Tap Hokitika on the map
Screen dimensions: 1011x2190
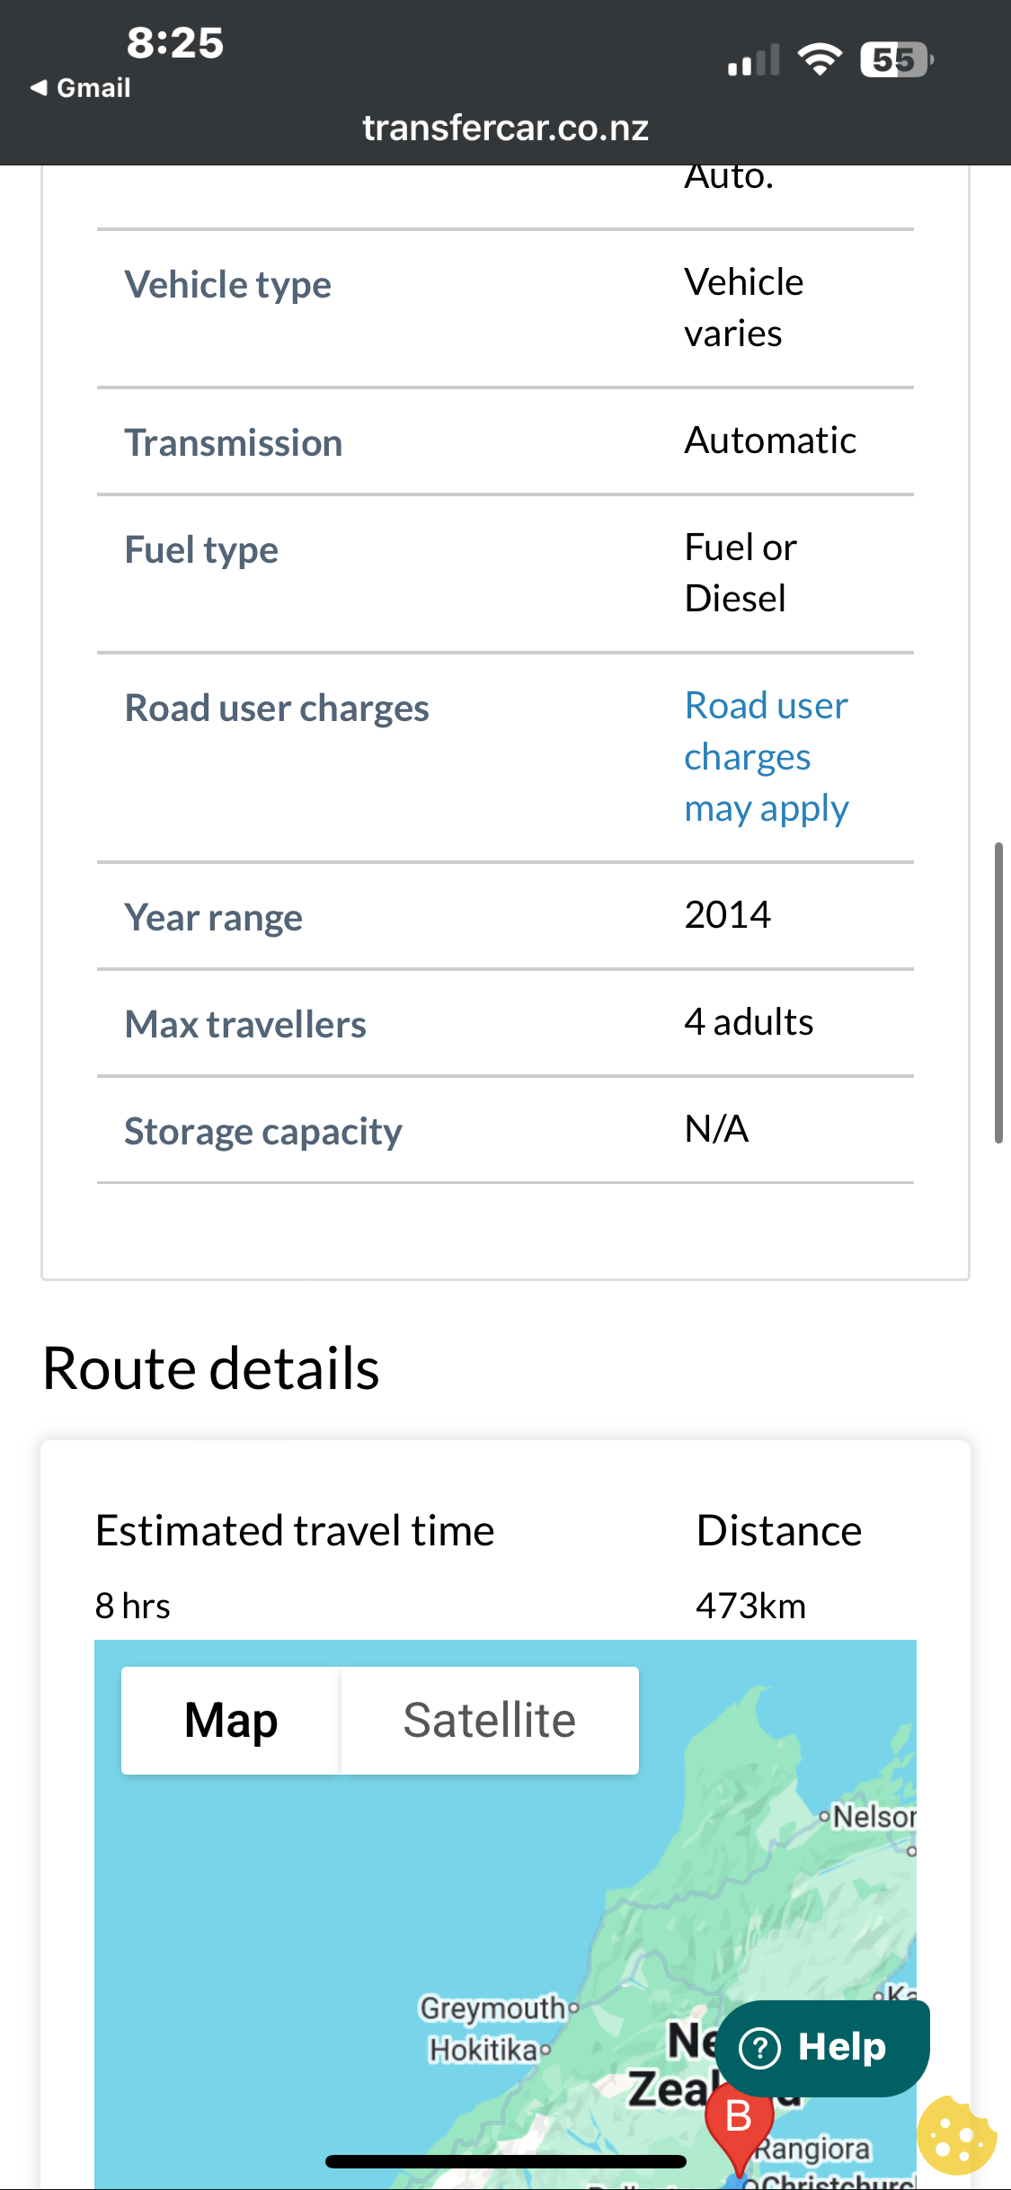[483, 2050]
